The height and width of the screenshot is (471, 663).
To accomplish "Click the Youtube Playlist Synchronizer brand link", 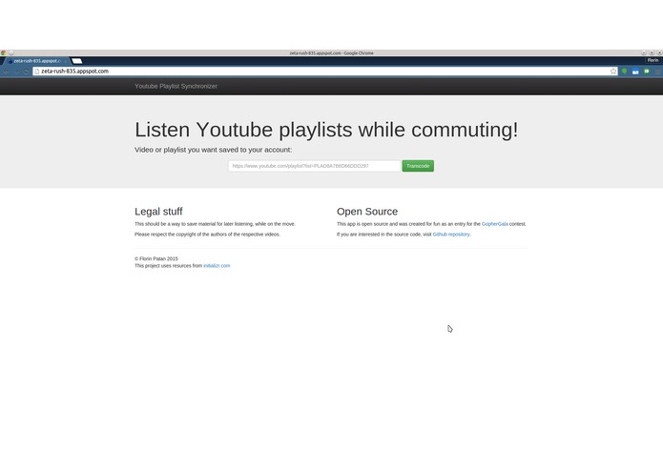I will (x=176, y=86).
